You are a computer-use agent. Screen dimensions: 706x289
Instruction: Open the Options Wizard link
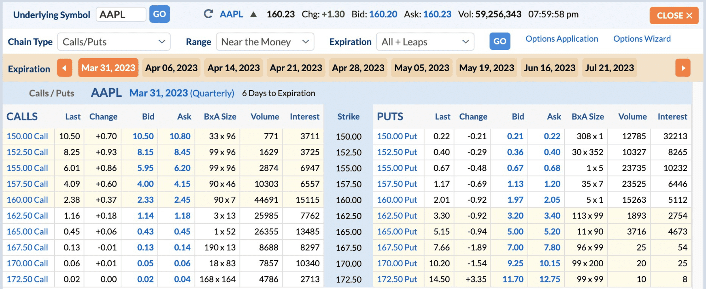point(642,39)
